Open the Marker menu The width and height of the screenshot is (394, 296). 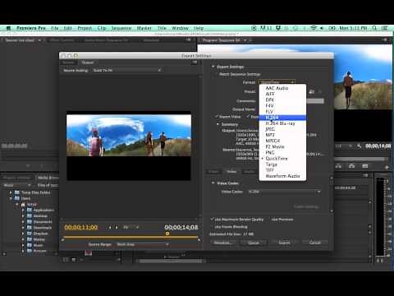(144, 28)
